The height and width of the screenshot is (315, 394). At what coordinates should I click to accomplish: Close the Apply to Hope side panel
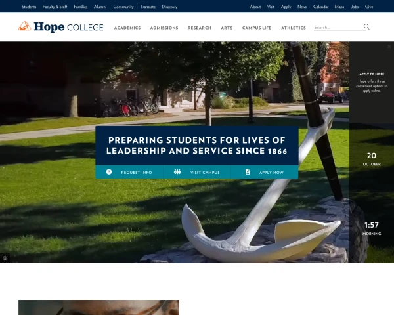(x=389, y=47)
